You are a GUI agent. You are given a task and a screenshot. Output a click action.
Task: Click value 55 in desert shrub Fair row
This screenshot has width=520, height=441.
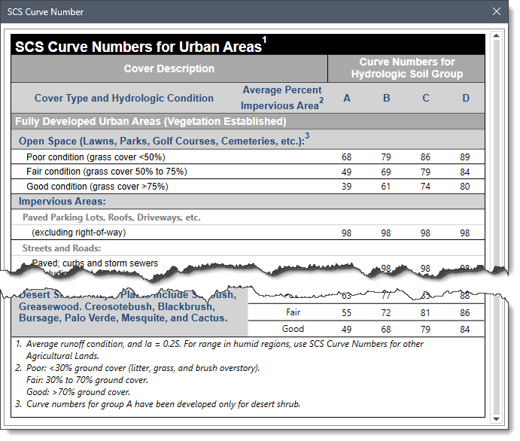[x=347, y=312]
